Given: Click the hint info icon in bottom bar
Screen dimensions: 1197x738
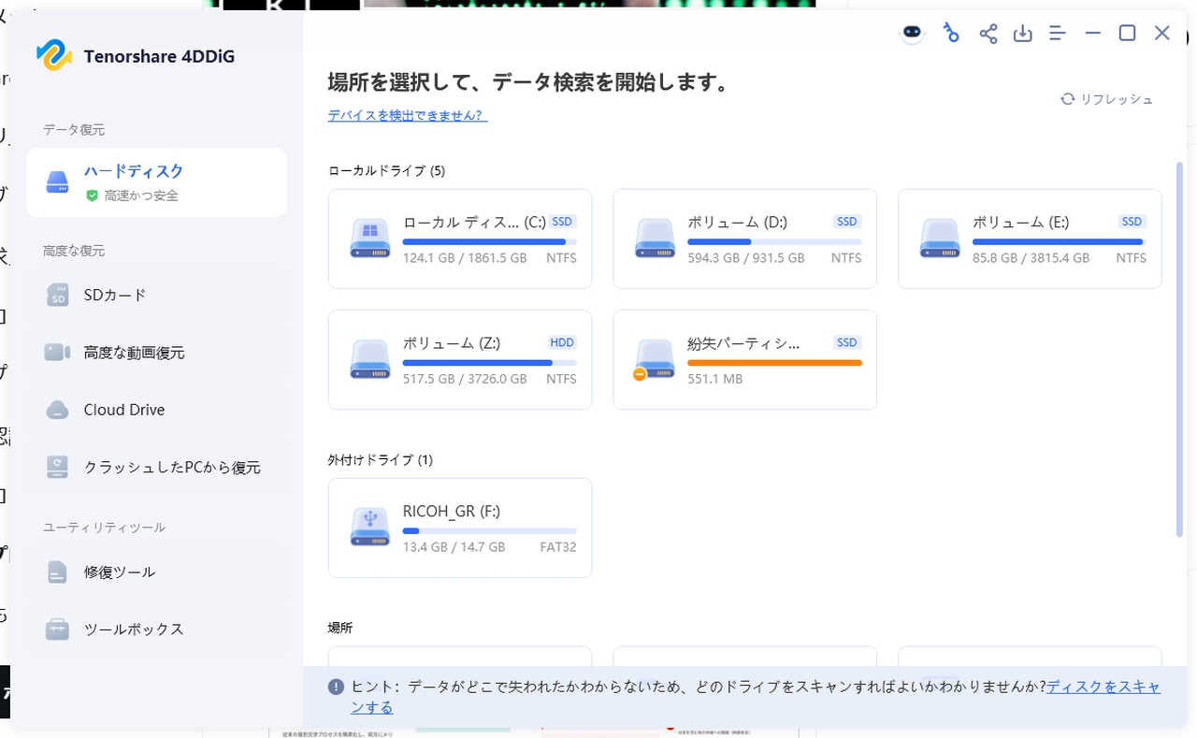Looking at the screenshot, I should click(x=336, y=687).
